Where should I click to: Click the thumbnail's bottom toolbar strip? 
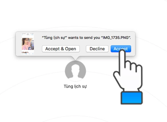coord(28,54)
